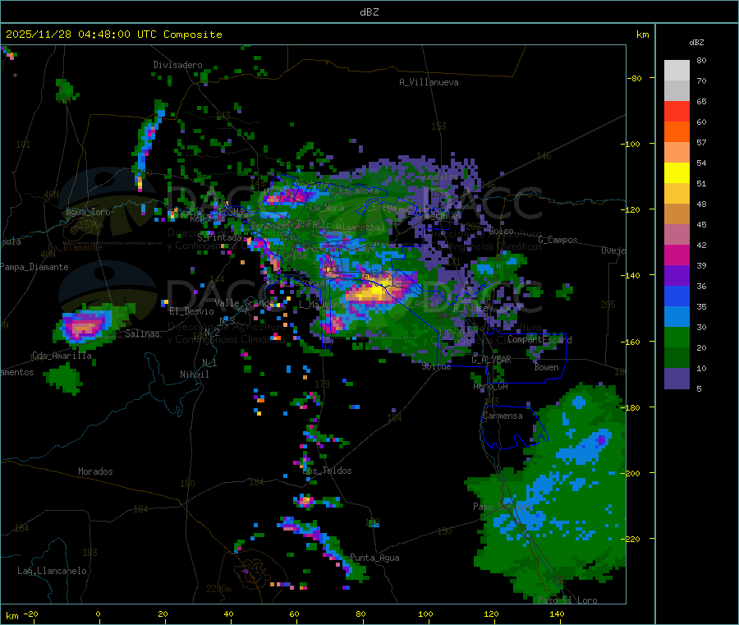This screenshot has height=625, width=739.
Task: Click the Agua_Toro location label
Action: [88, 212]
